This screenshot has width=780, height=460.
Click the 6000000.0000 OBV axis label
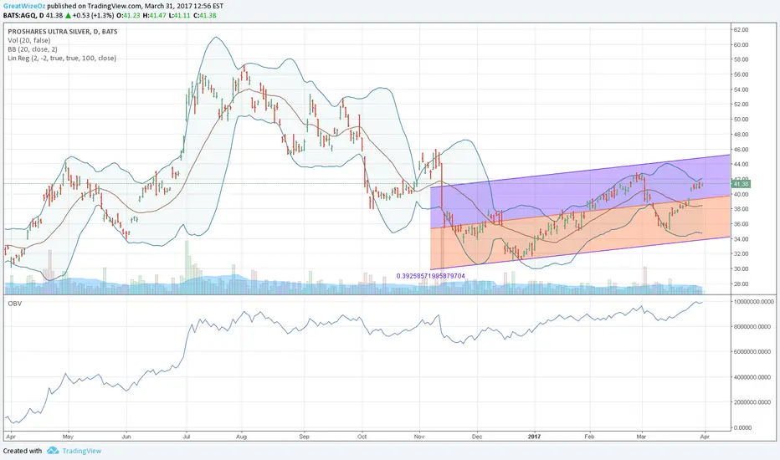point(753,351)
